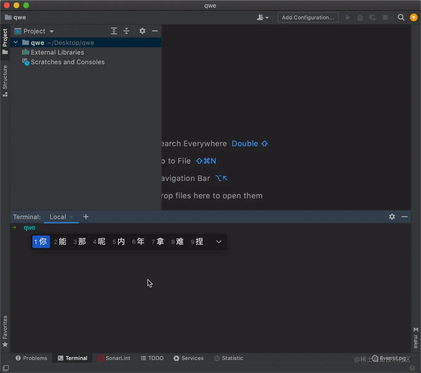Choose candidate 6 年 in IME bar
Screen dimensions: 421x373
139,241
